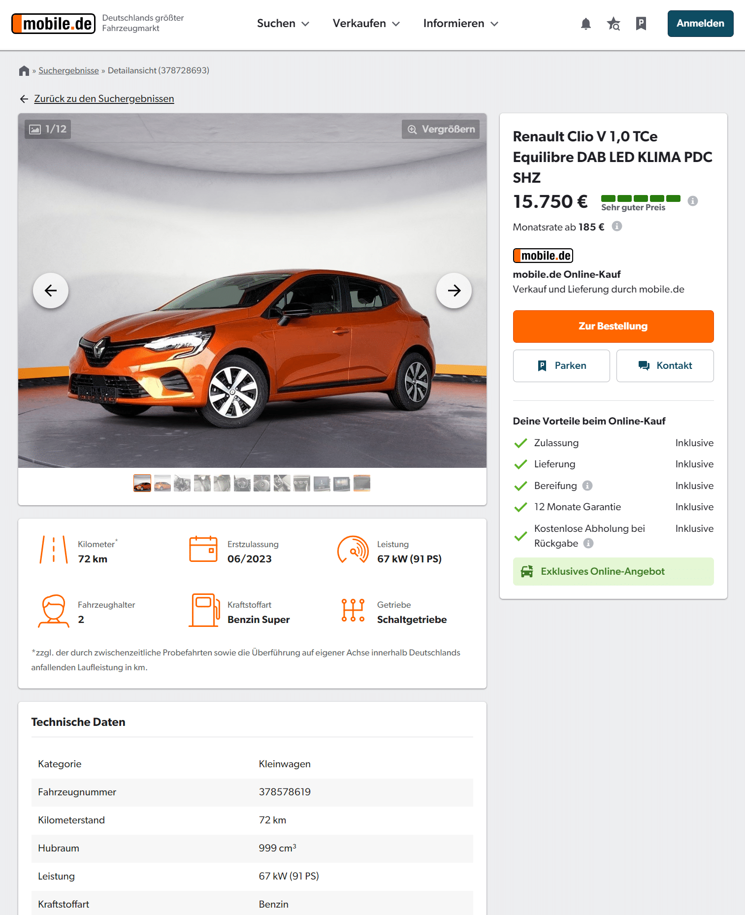Image resolution: width=745 pixels, height=915 pixels.
Task: Go back via Zurück zu den Suchergebnissen
Action: [x=104, y=99]
